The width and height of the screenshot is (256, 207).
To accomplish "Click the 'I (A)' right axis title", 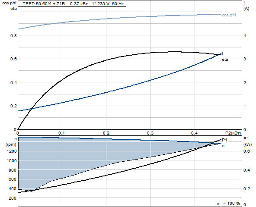I will click(x=246, y=6).
